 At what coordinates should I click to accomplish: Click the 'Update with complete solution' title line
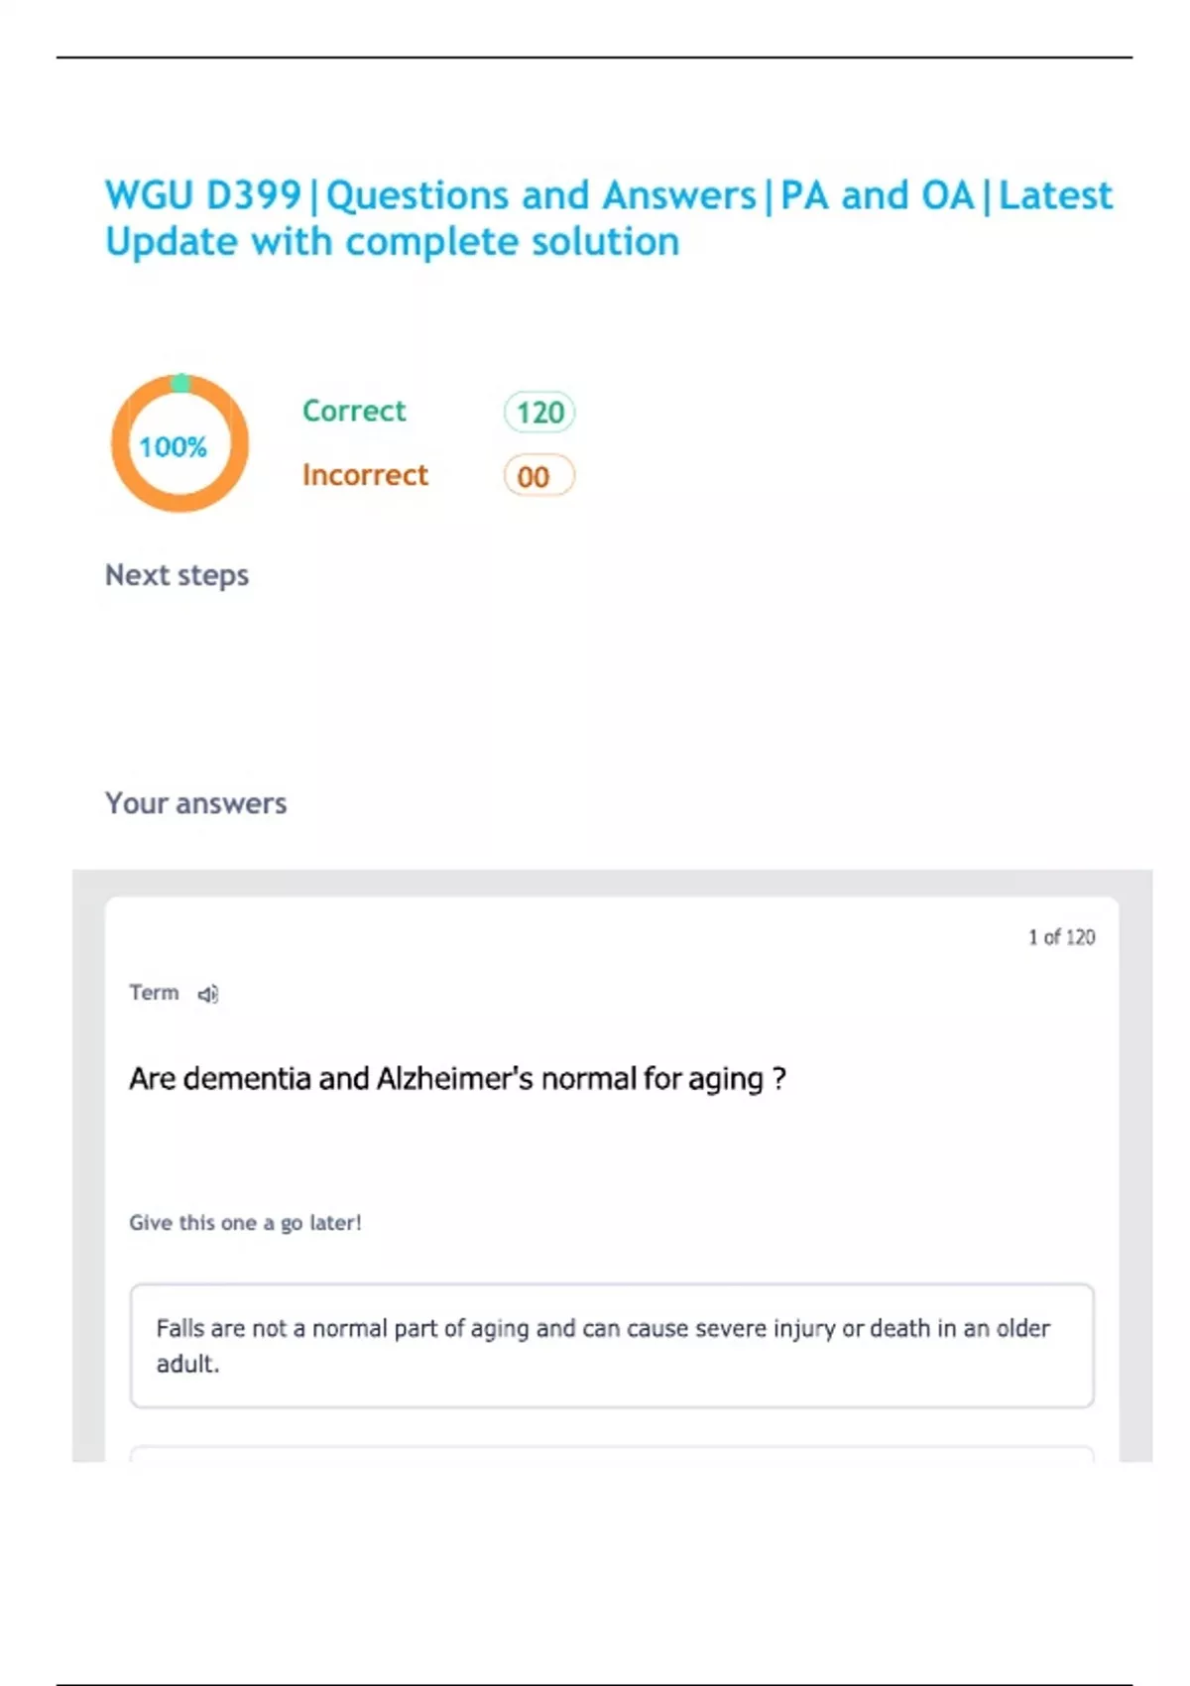[x=392, y=242]
